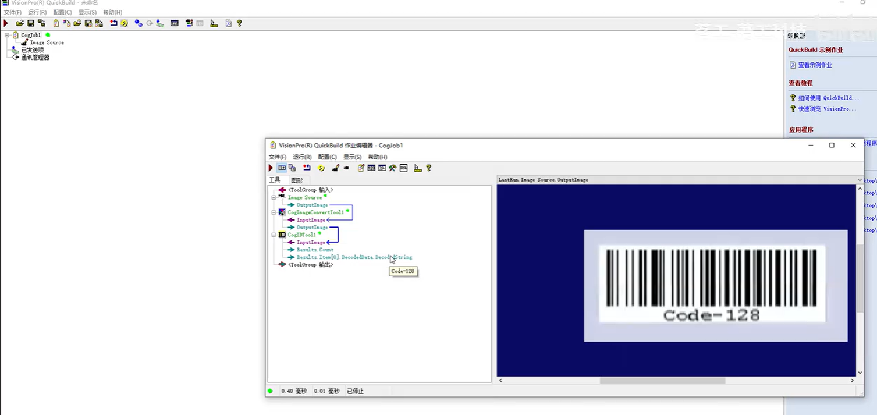Click the red-dot reset icon in job editor toolbar
The image size is (877, 415).
coord(307,168)
